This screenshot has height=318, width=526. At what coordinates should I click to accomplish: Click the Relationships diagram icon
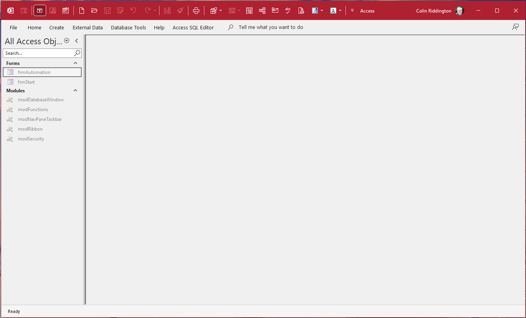262,11
